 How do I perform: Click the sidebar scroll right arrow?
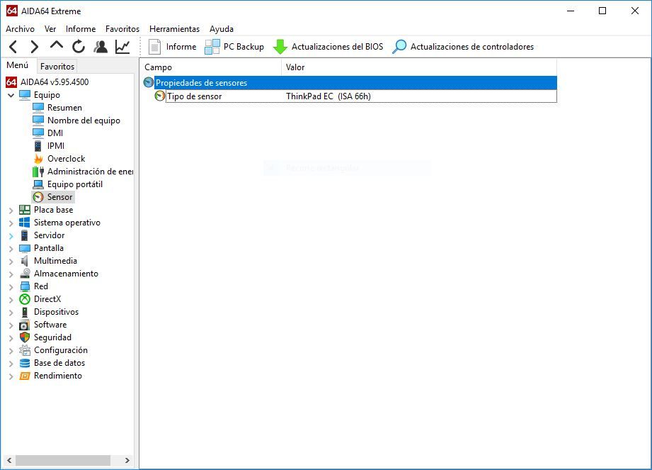(127, 460)
